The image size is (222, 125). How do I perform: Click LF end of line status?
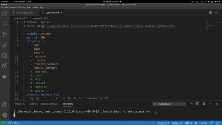[x=196, y=123]
